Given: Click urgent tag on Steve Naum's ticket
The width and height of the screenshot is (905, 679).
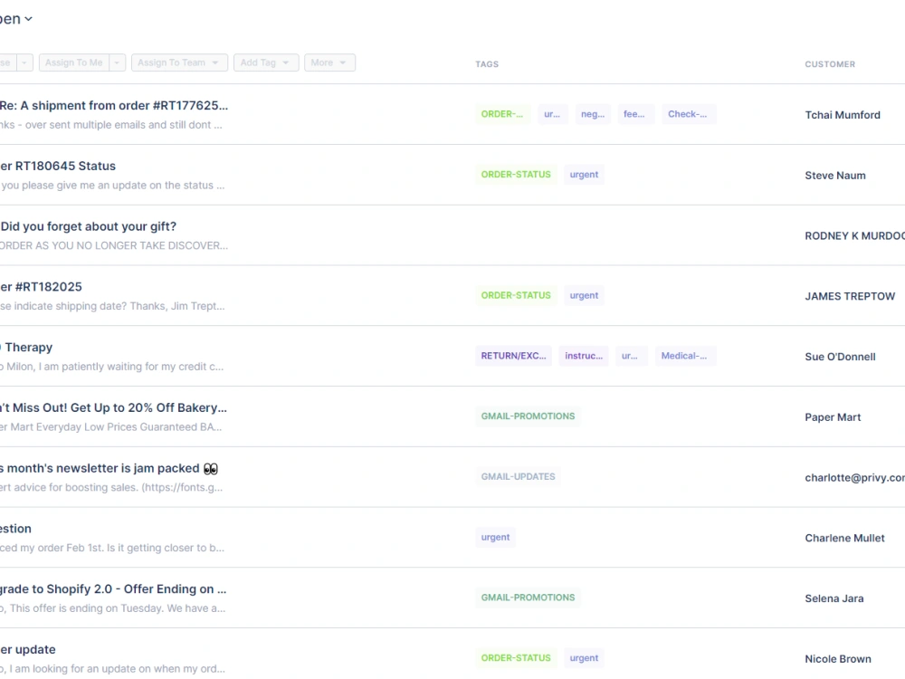Looking at the screenshot, I should [584, 175].
